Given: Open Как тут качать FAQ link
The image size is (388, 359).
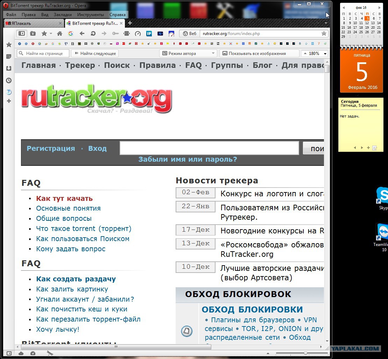Looking at the screenshot, I should coord(64,198).
